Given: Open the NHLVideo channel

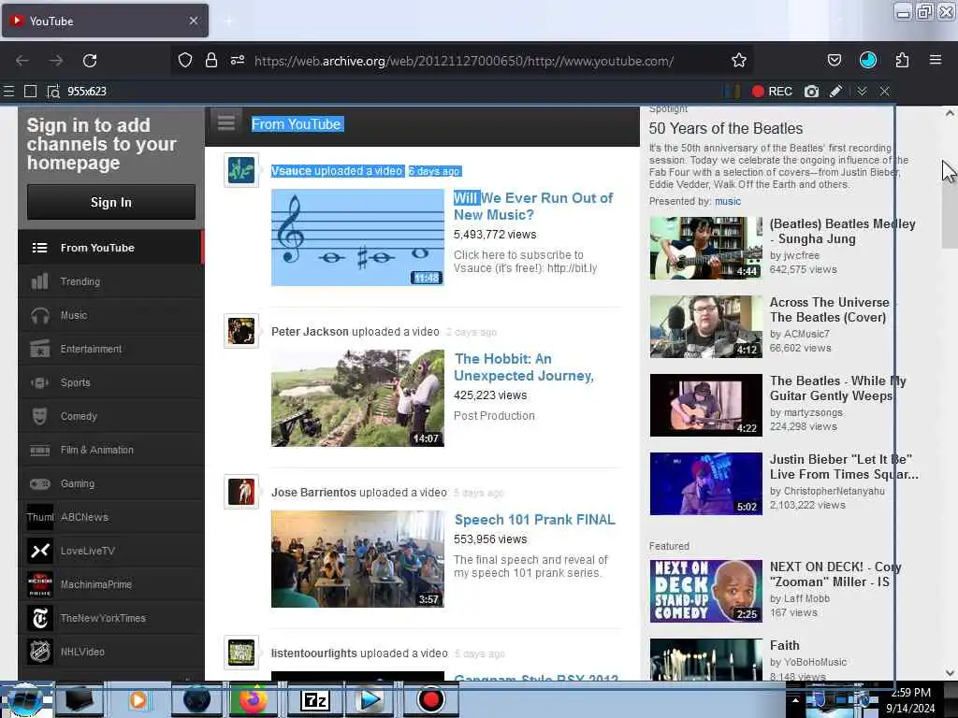Looking at the screenshot, I should point(110,652).
